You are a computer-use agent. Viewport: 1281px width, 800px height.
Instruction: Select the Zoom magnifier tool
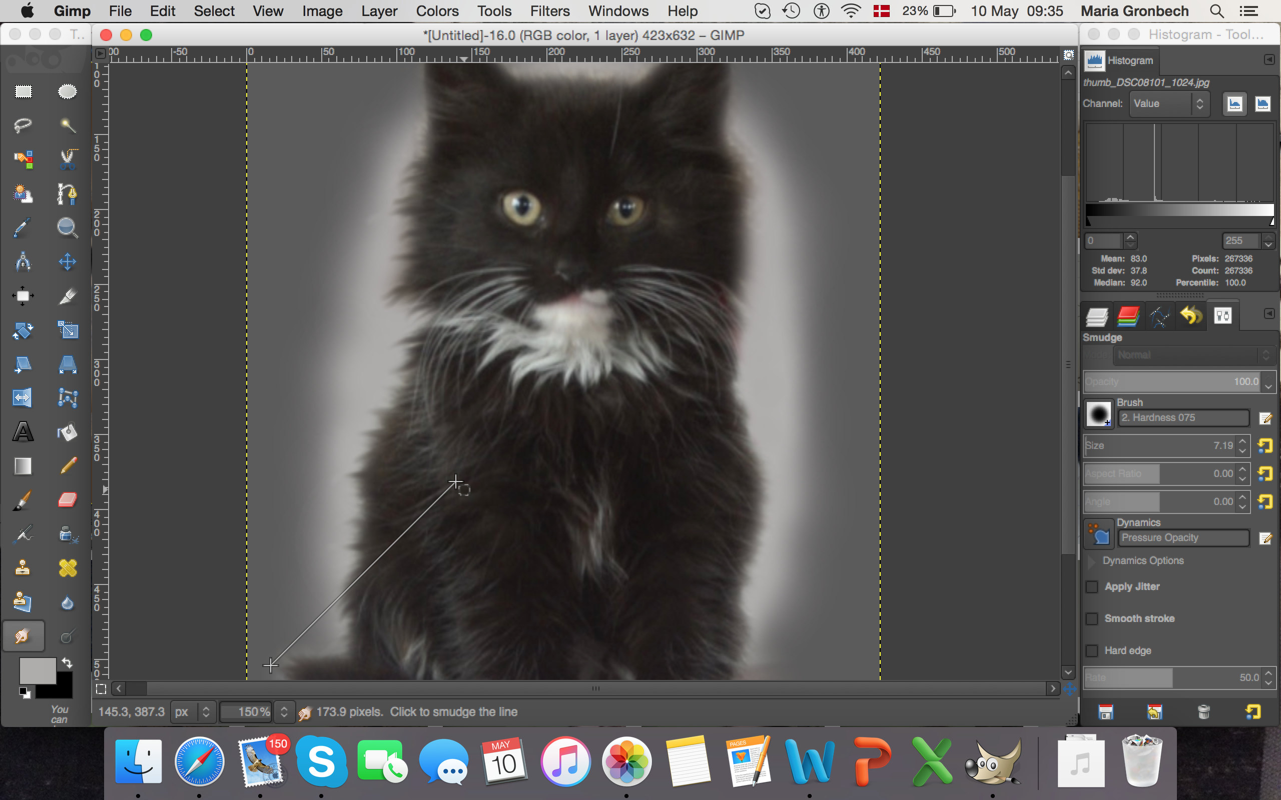point(67,228)
